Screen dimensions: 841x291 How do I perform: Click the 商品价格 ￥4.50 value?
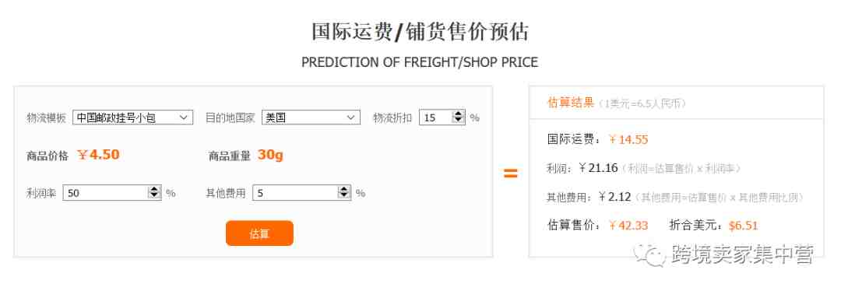click(98, 155)
